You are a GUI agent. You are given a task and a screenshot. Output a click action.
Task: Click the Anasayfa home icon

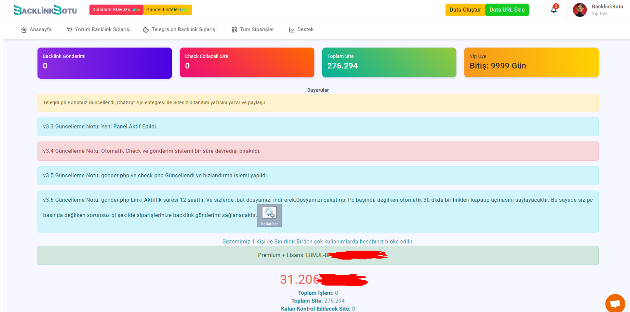point(24,30)
